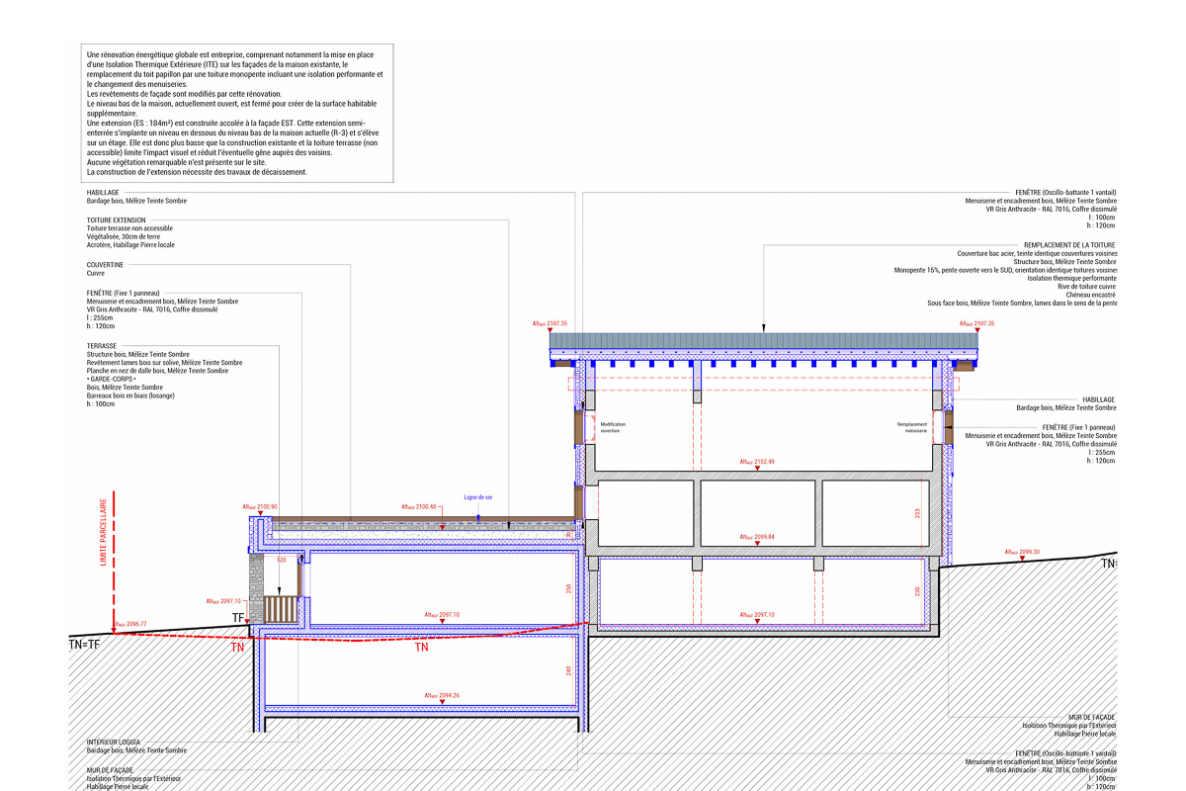Click 'Rive de toiture cuivre' line

tap(1087, 287)
